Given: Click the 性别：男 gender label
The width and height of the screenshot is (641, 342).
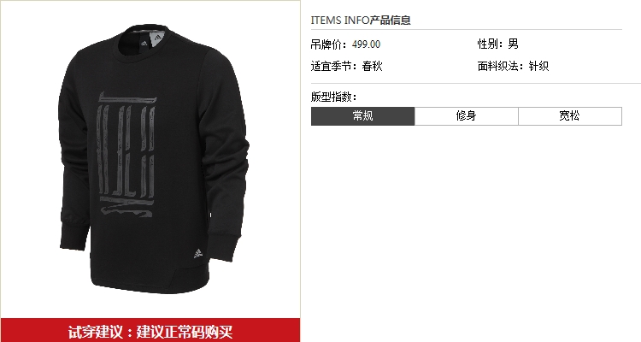Looking at the screenshot, I should [x=498, y=44].
